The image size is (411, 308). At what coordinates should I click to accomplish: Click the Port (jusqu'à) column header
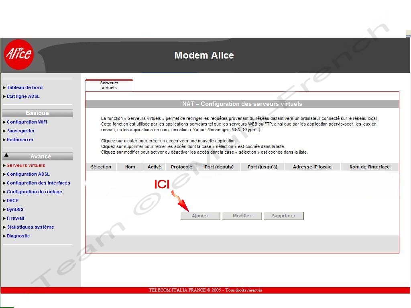click(262, 167)
